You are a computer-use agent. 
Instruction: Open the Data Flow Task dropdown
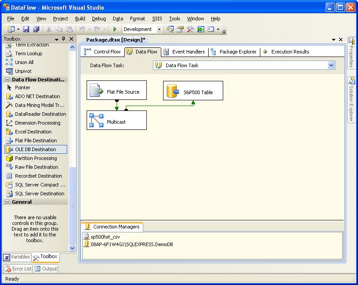[331, 65]
